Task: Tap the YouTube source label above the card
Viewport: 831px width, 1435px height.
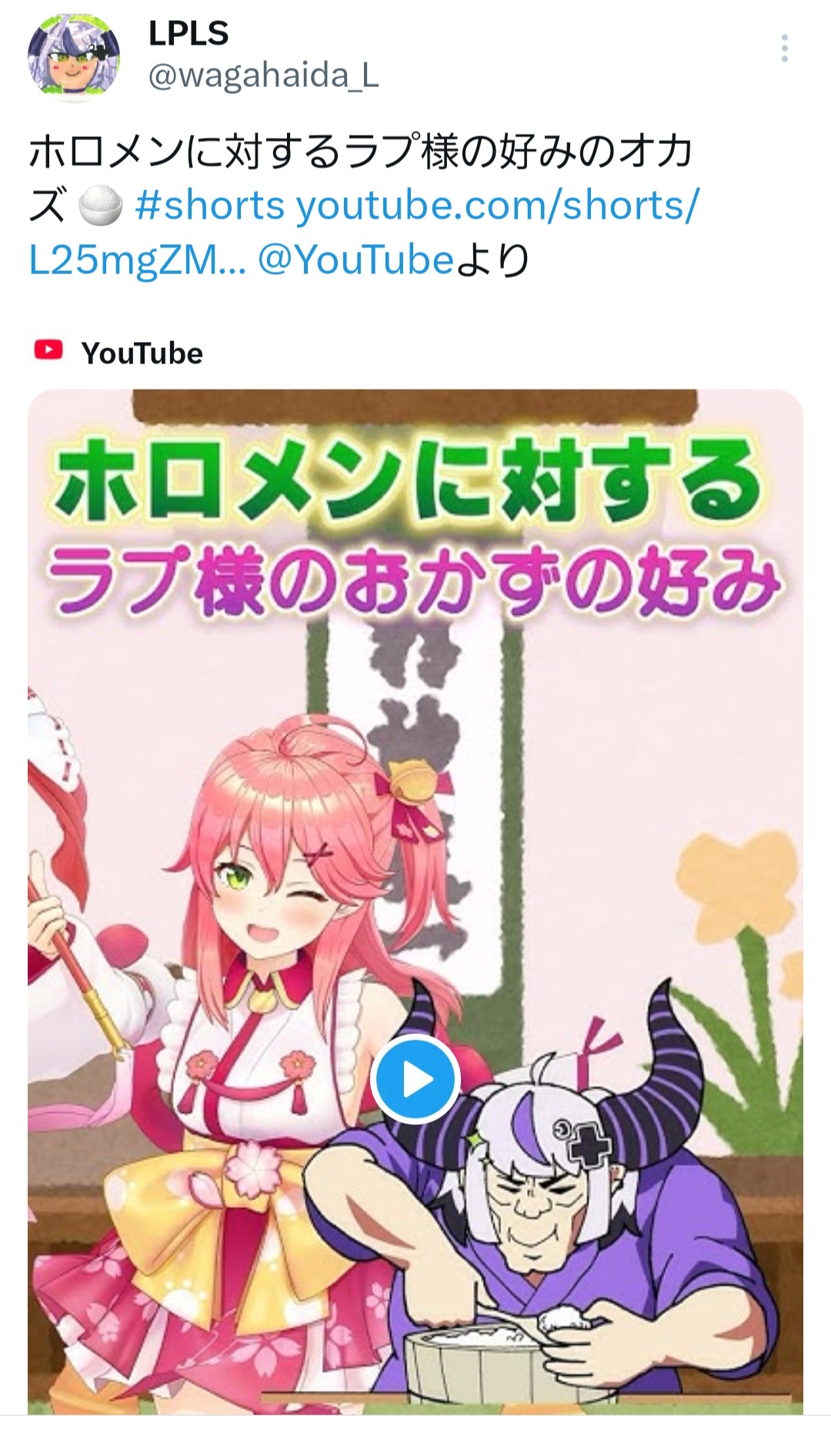Action: click(142, 353)
